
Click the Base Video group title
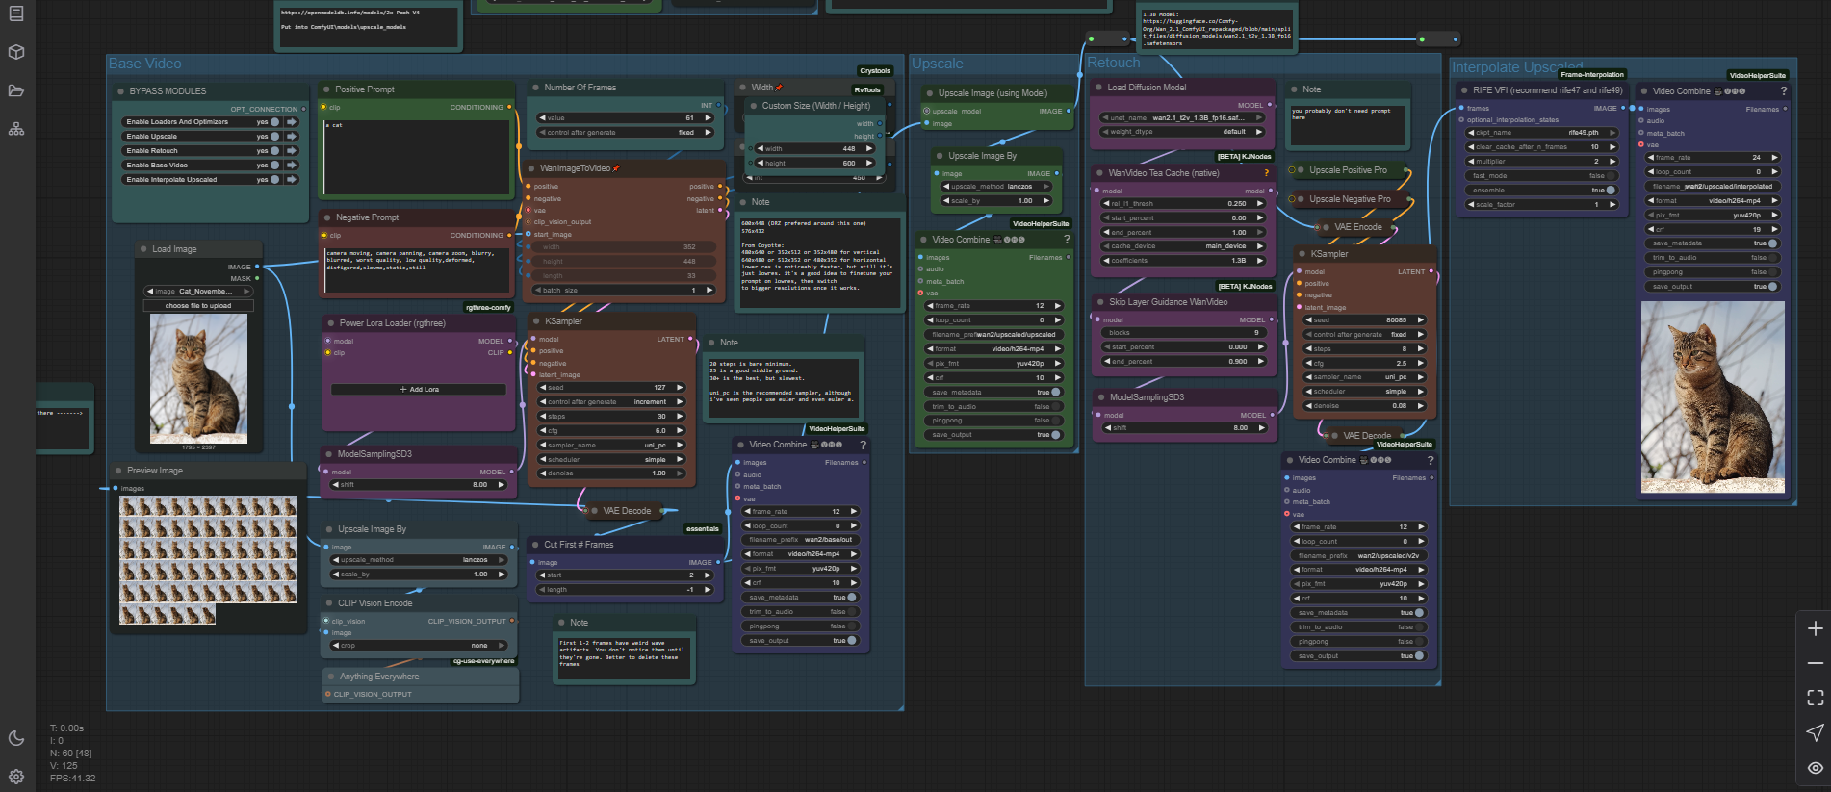coord(144,64)
